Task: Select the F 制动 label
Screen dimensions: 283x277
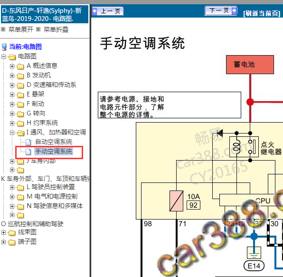Action: pos(35,104)
